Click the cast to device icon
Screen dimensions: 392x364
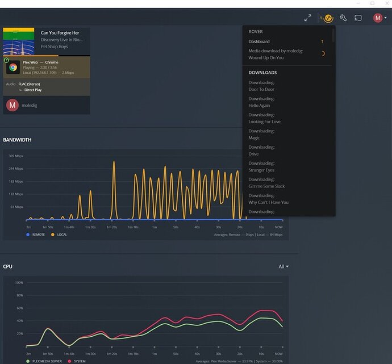358,18
